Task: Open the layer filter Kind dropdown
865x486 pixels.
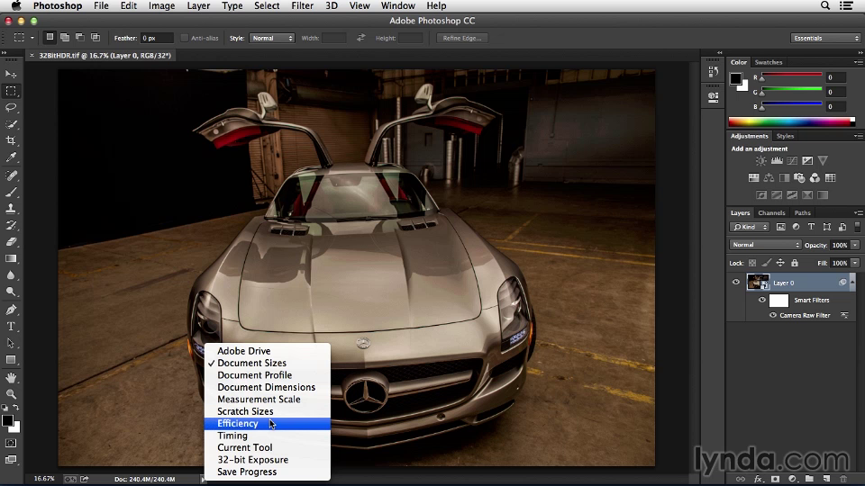Action: click(749, 227)
